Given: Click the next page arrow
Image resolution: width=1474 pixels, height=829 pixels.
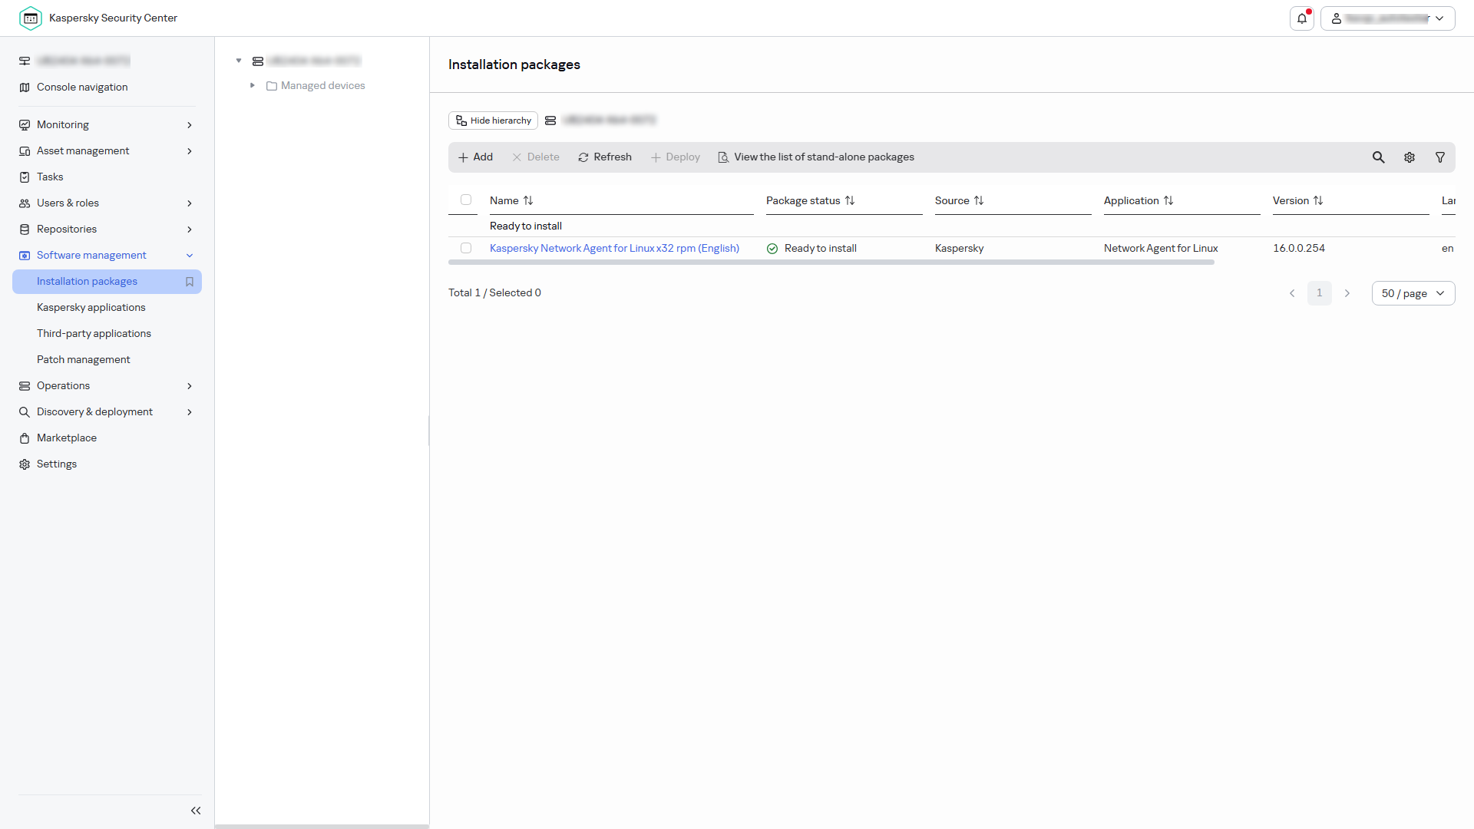Looking at the screenshot, I should [1347, 293].
